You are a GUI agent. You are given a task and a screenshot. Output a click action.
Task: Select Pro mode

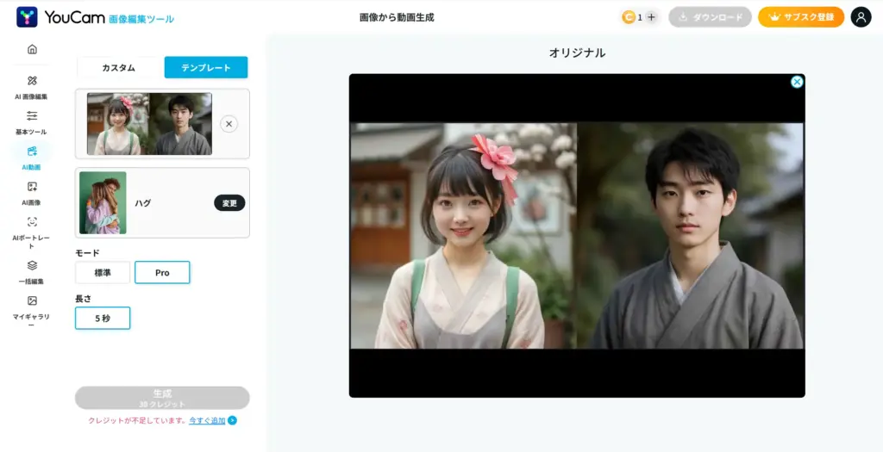[162, 273]
